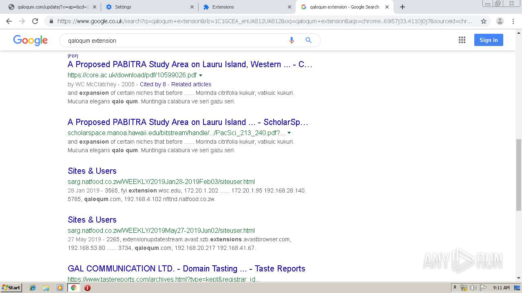The image size is (522, 293).
Task: Click the scholarspace.manoa.hawaii.edu URL text
Action: (x=177, y=133)
